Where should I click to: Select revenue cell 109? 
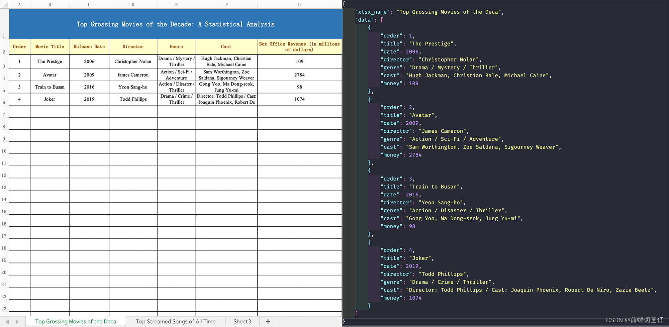(299, 62)
